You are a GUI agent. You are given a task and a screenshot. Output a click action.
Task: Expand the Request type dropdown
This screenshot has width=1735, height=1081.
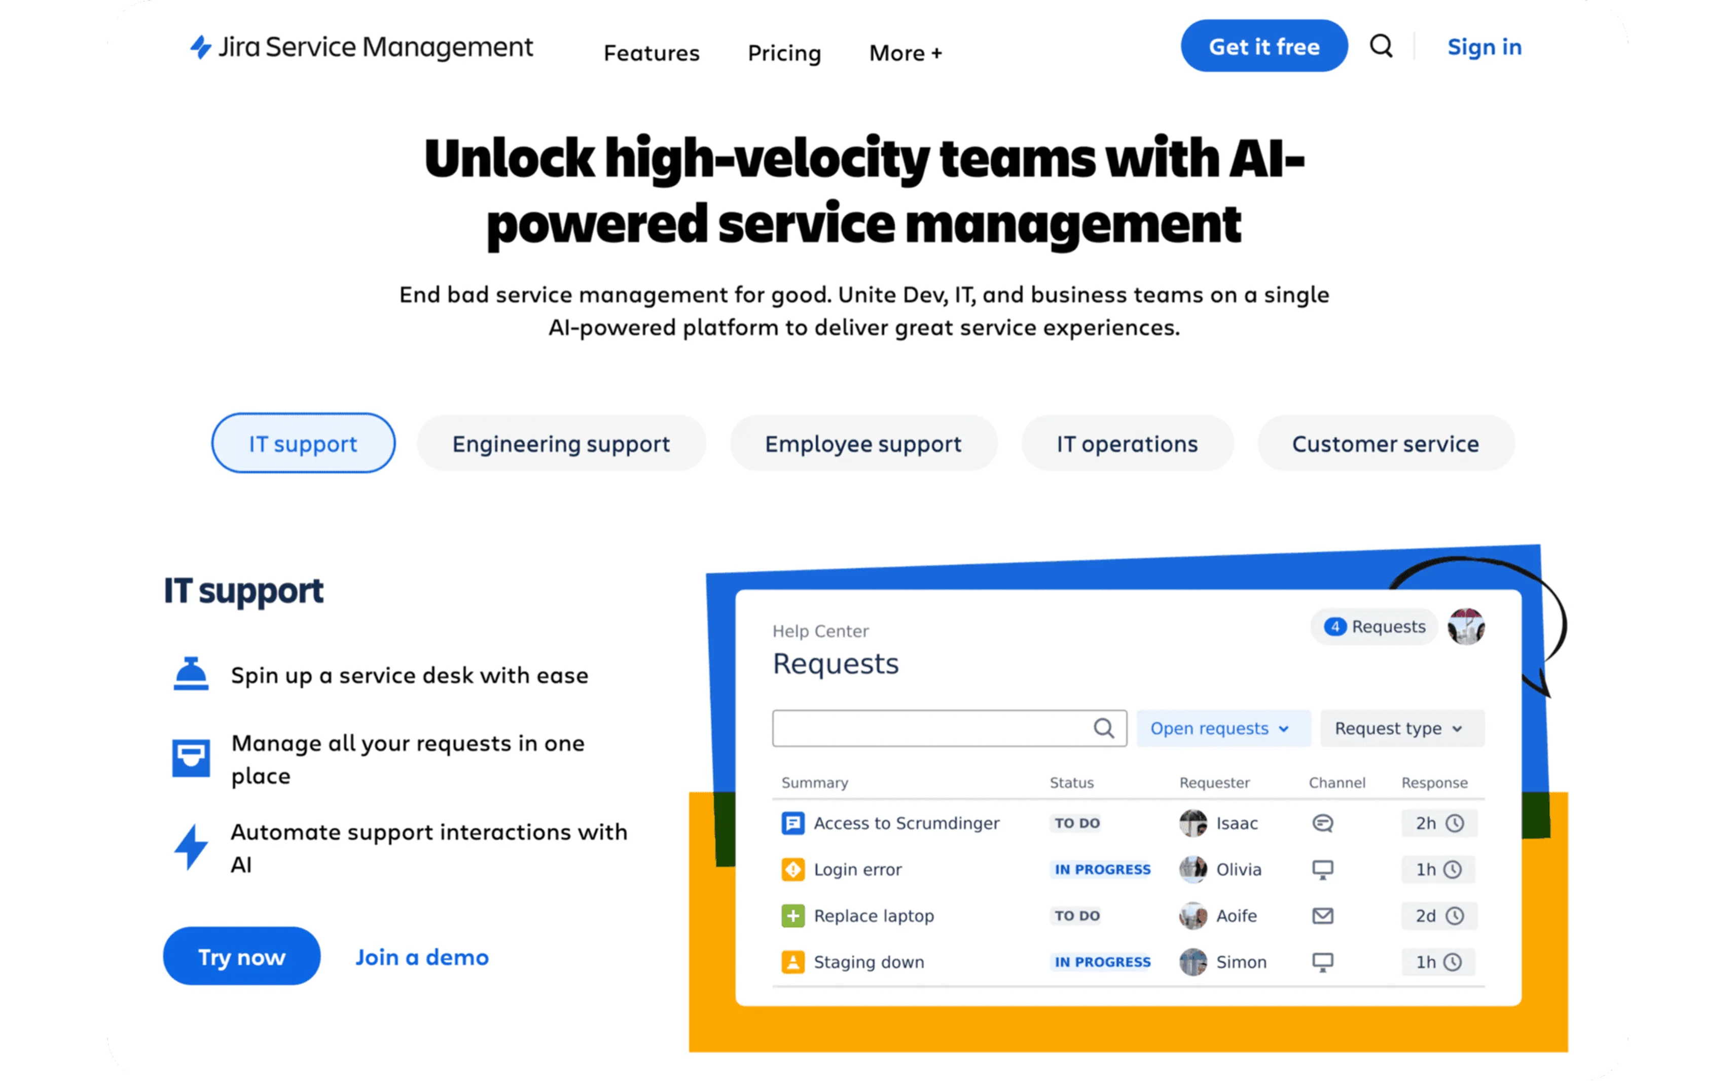coord(1401,729)
